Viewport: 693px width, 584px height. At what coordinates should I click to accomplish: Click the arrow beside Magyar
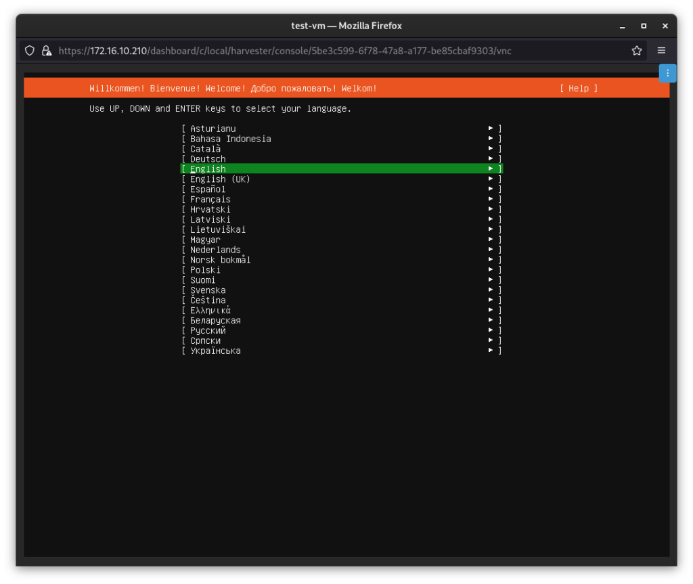[x=491, y=239]
